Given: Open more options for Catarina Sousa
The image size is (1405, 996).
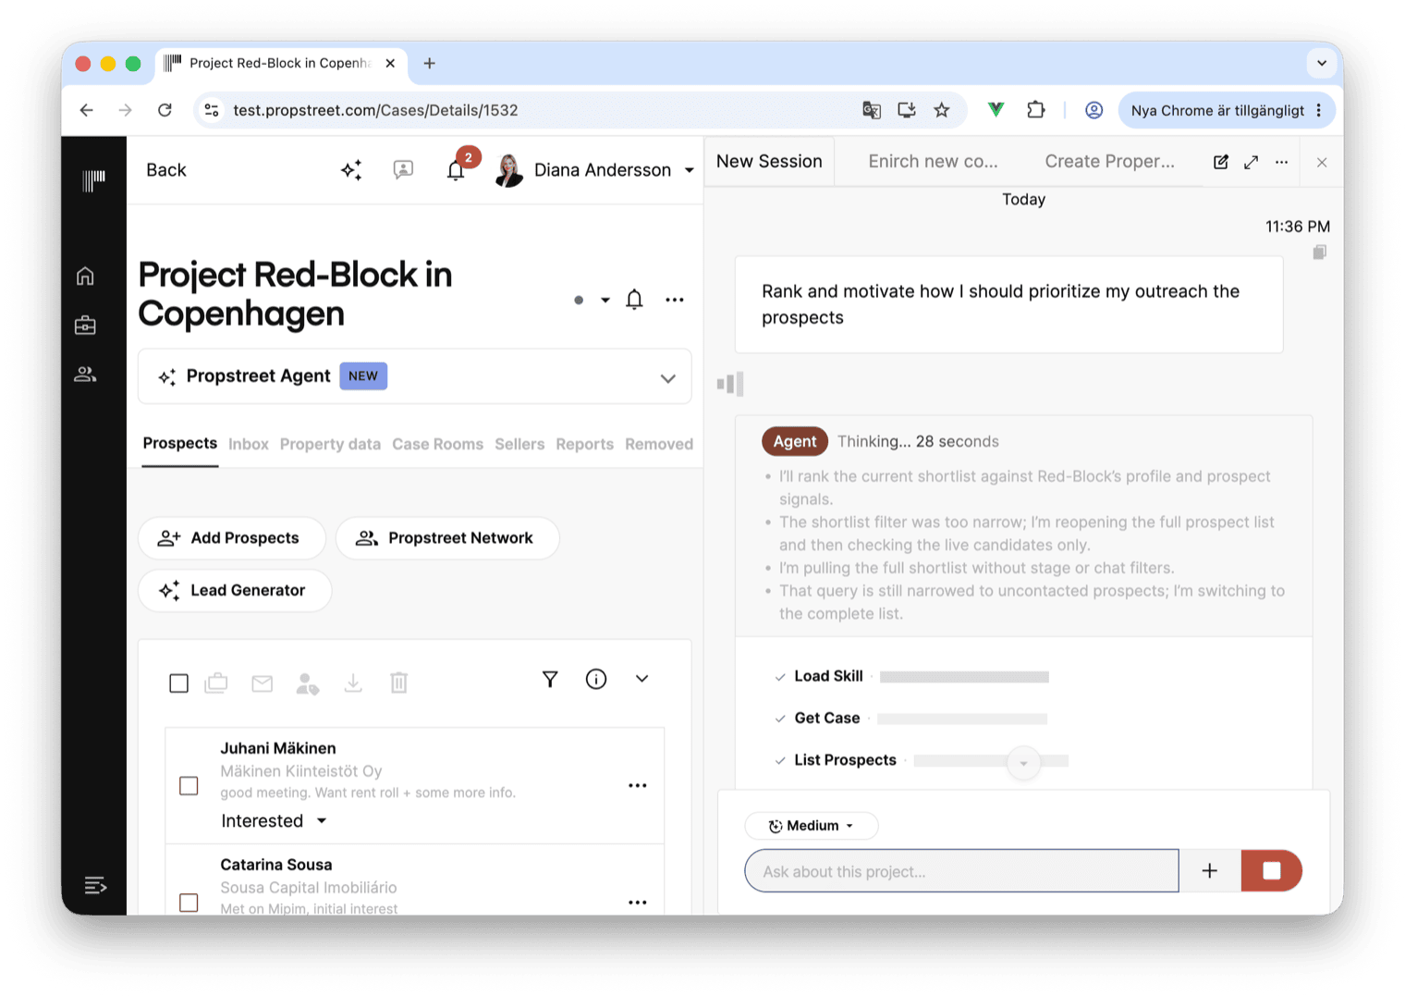Looking at the screenshot, I should [x=638, y=902].
